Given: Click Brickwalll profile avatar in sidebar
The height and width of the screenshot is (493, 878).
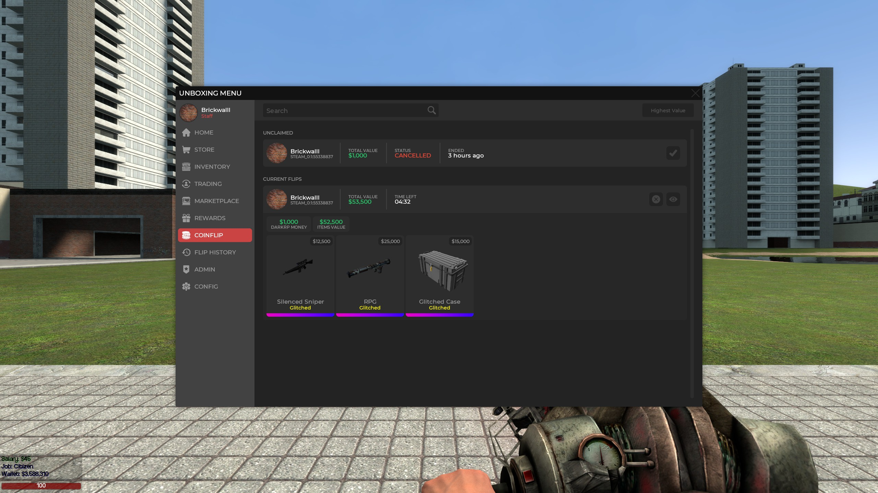Looking at the screenshot, I should point(188,113).
